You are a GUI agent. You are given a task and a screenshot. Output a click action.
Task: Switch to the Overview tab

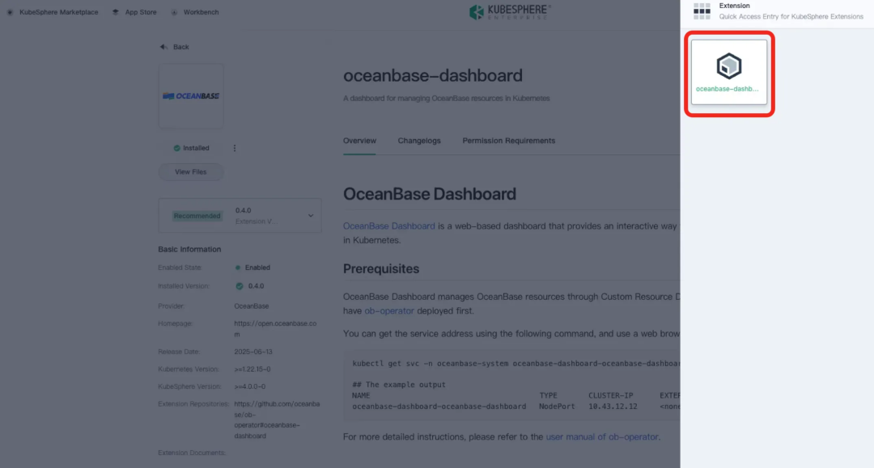tap(359, 141)
